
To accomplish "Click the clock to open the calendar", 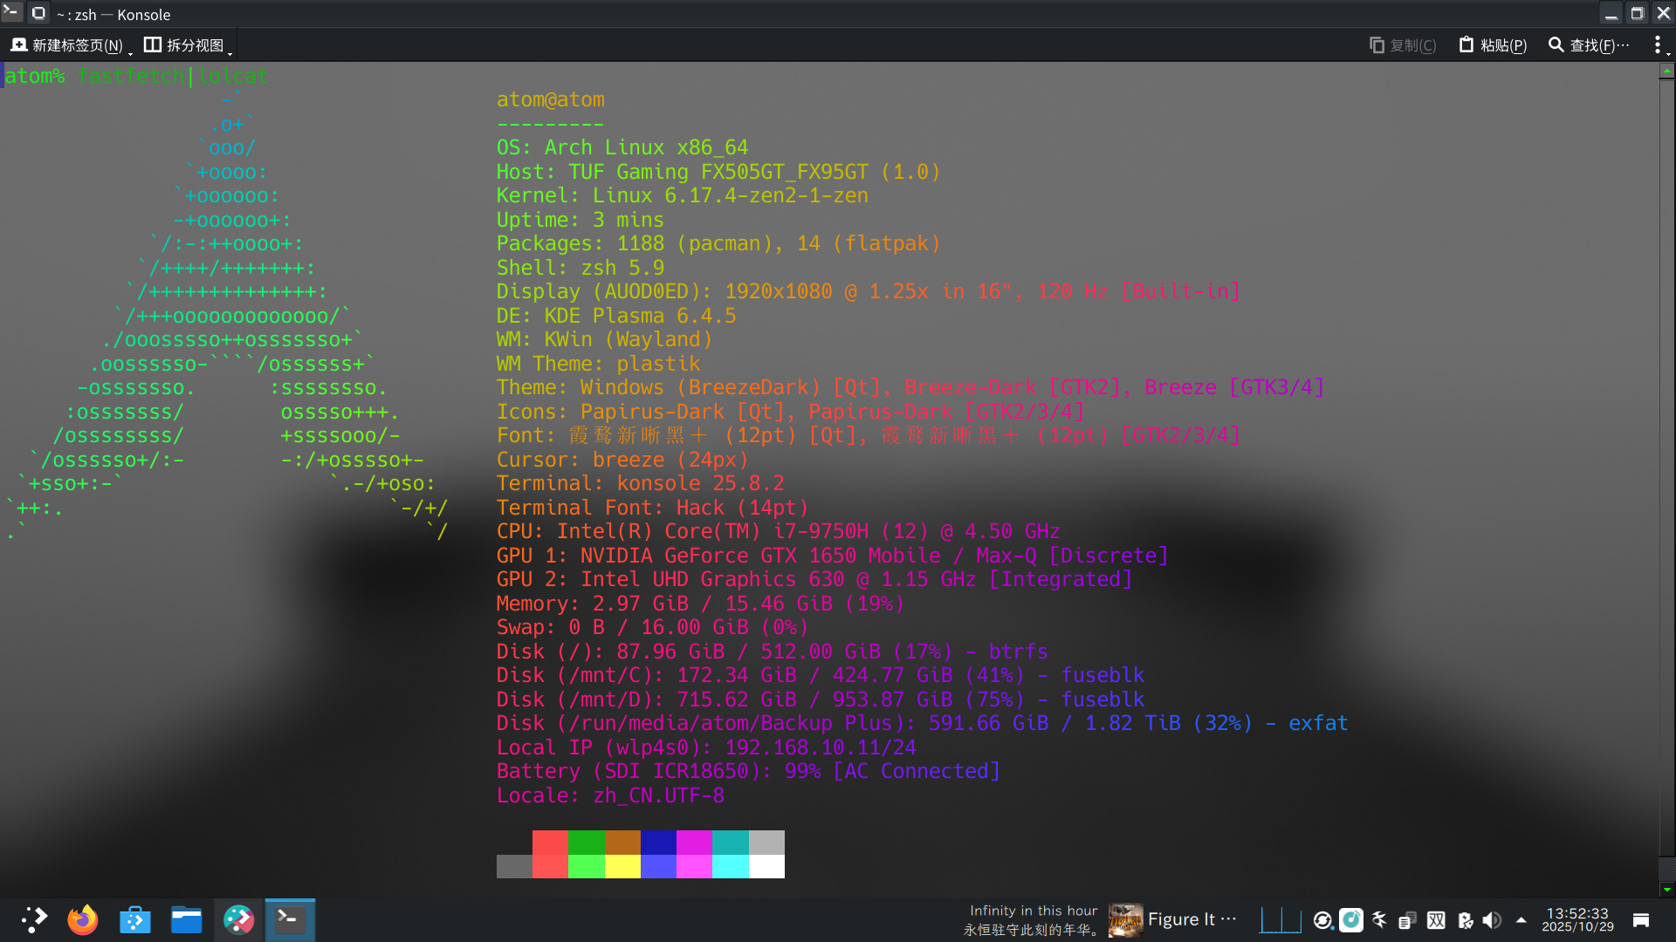I will click(x=1577, y=919).
